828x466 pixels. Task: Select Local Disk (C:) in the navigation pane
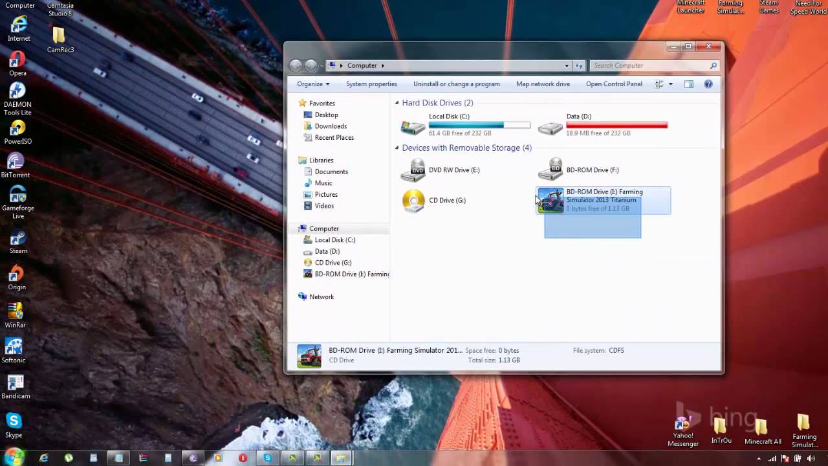(x=334, y=240)
